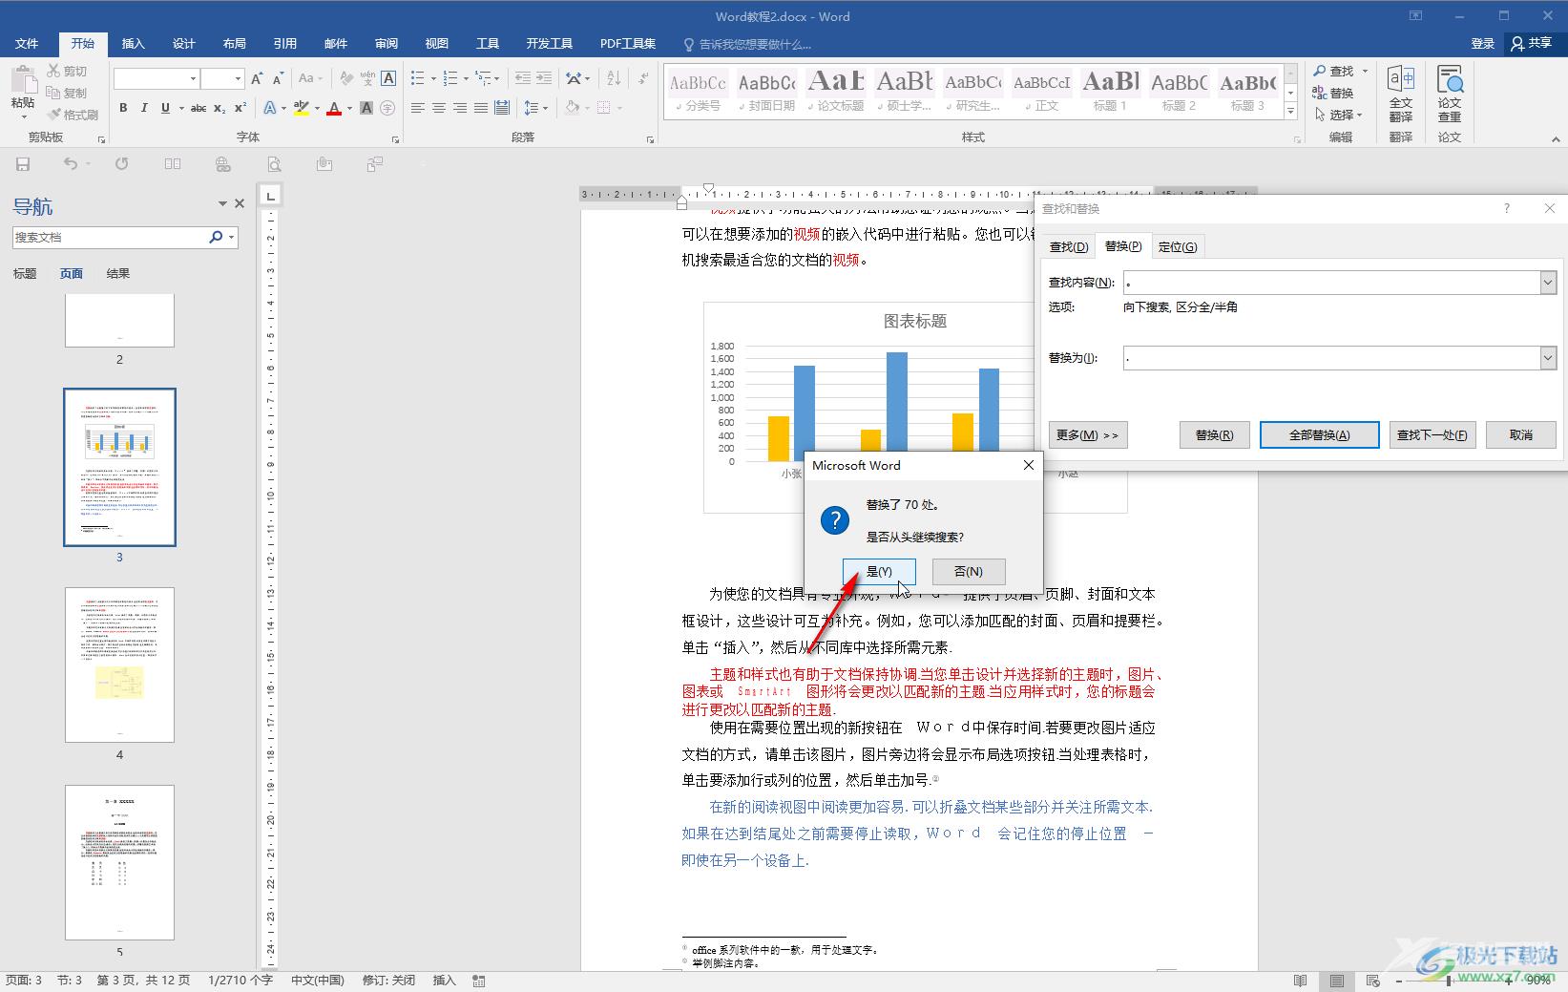Select page 4 thumbnail in navigation
Screen dimensions: 1568x992
pos(119,665)
